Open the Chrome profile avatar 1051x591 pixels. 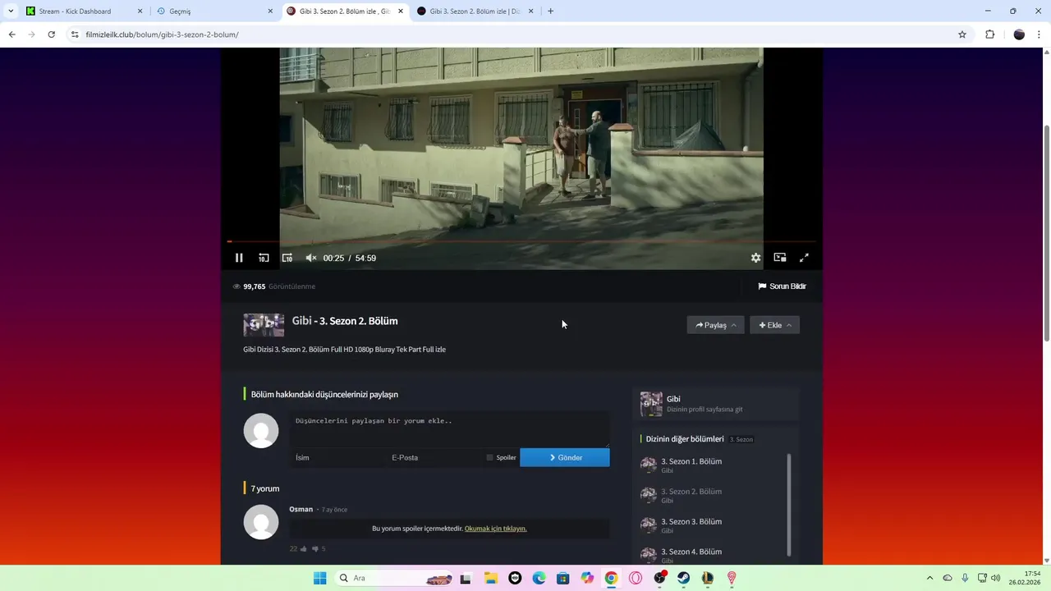coord(1019,34)
